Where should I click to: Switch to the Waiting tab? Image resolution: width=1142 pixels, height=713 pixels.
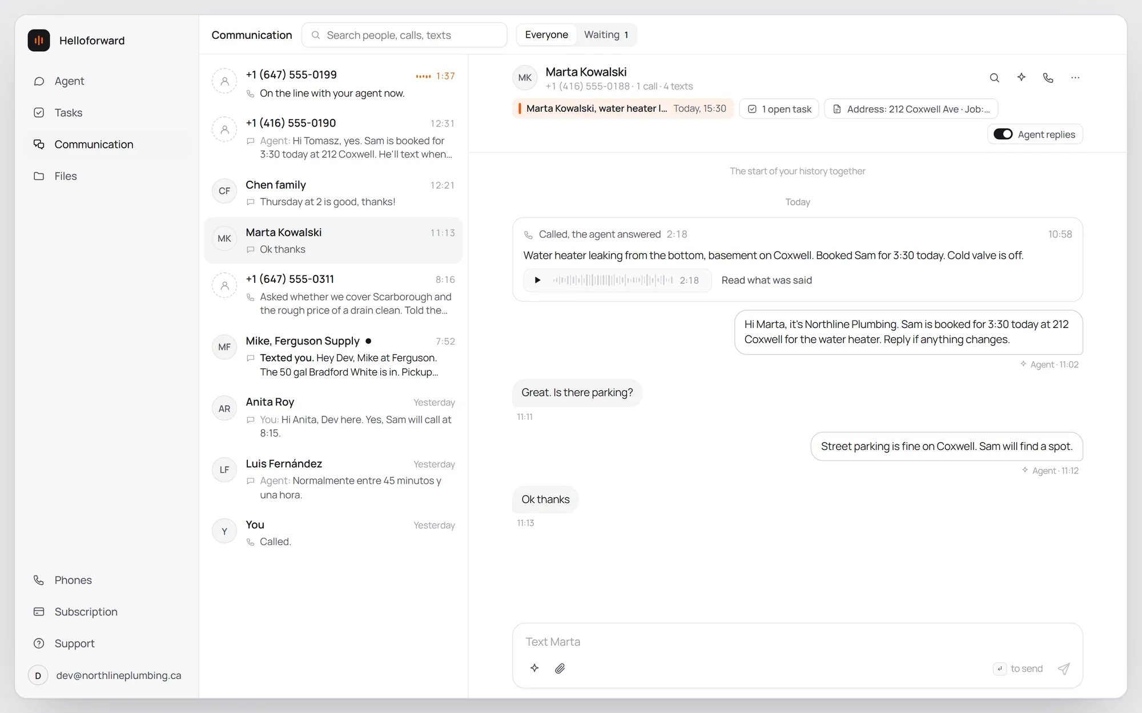coord(606,35)
